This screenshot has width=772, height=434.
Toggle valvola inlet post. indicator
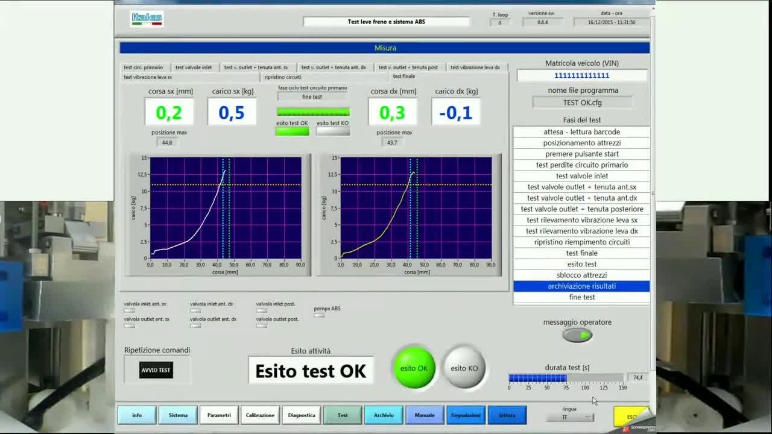click(x=261, y=311)
